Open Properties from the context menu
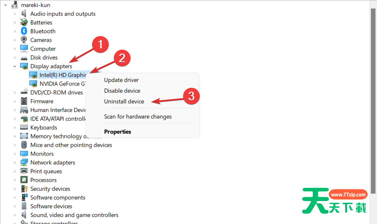Image resolution: width=377 pixels, height=224 pixels. point(117,132)
